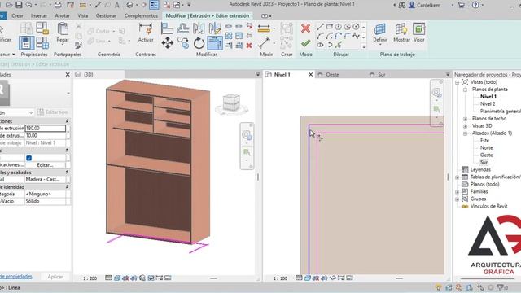Click the Definir work plane icon
The height and width of the screenshot is (293, 521).
coord(380,29)
